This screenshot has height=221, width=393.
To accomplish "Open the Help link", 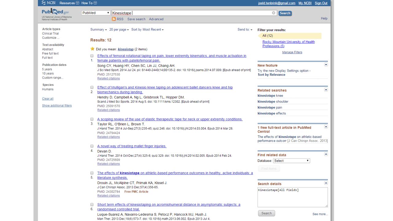I will click(x=324, y=18).
